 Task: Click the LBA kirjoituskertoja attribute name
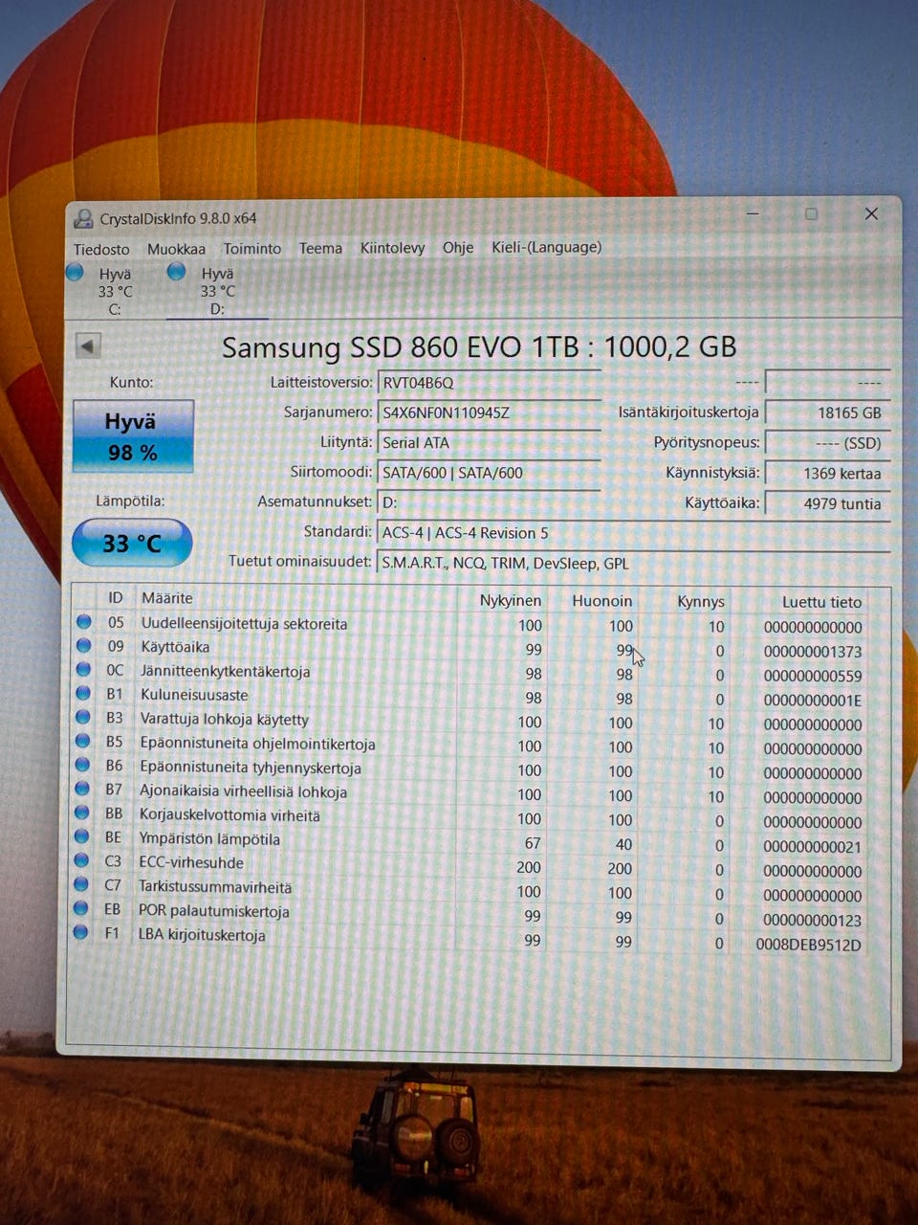tap(202, 935)
